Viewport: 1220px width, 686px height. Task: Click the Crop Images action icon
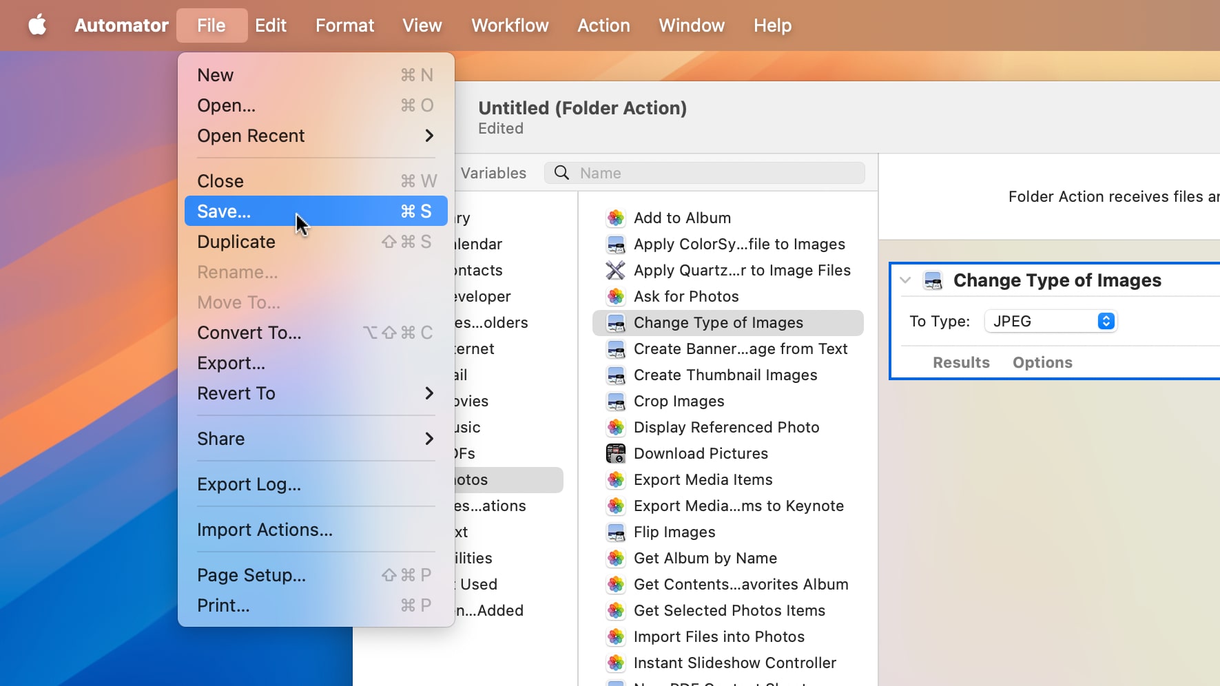click(615, 402)
